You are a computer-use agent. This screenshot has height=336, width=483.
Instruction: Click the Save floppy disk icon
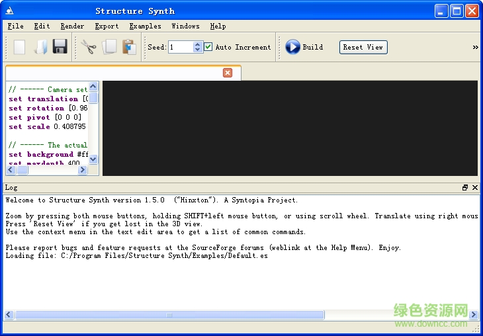coord(60,47)
